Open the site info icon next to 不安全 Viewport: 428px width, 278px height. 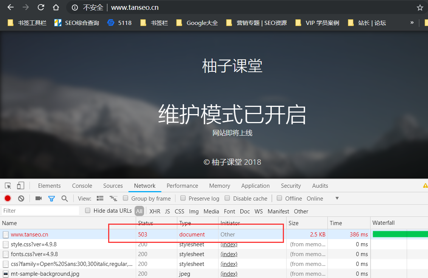tap(75, 8)
